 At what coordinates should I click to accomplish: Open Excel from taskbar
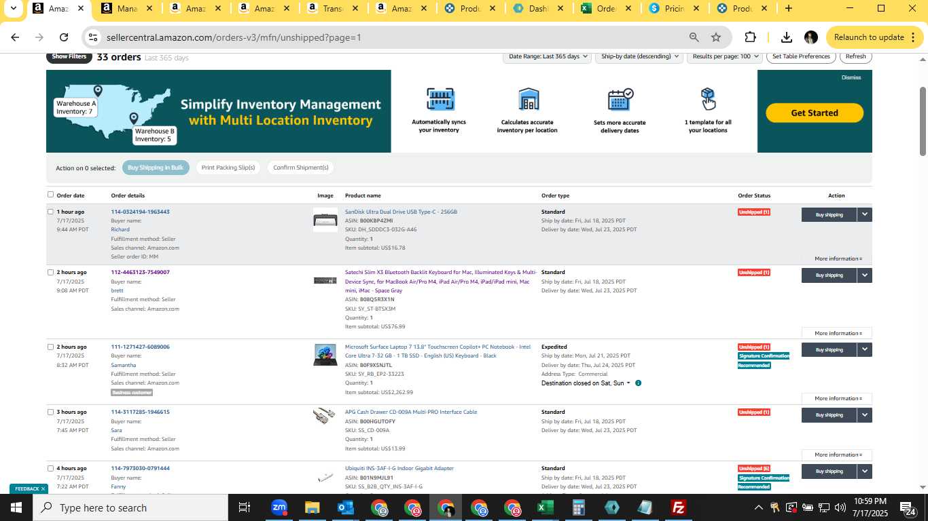[x=545, y=507]
